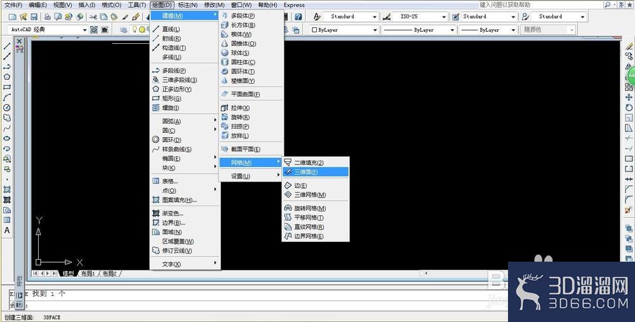Image resolution: width=635 pixels, height=322 pixels.
Task: Expand the 文字(X) submenu
Action: 185,264
